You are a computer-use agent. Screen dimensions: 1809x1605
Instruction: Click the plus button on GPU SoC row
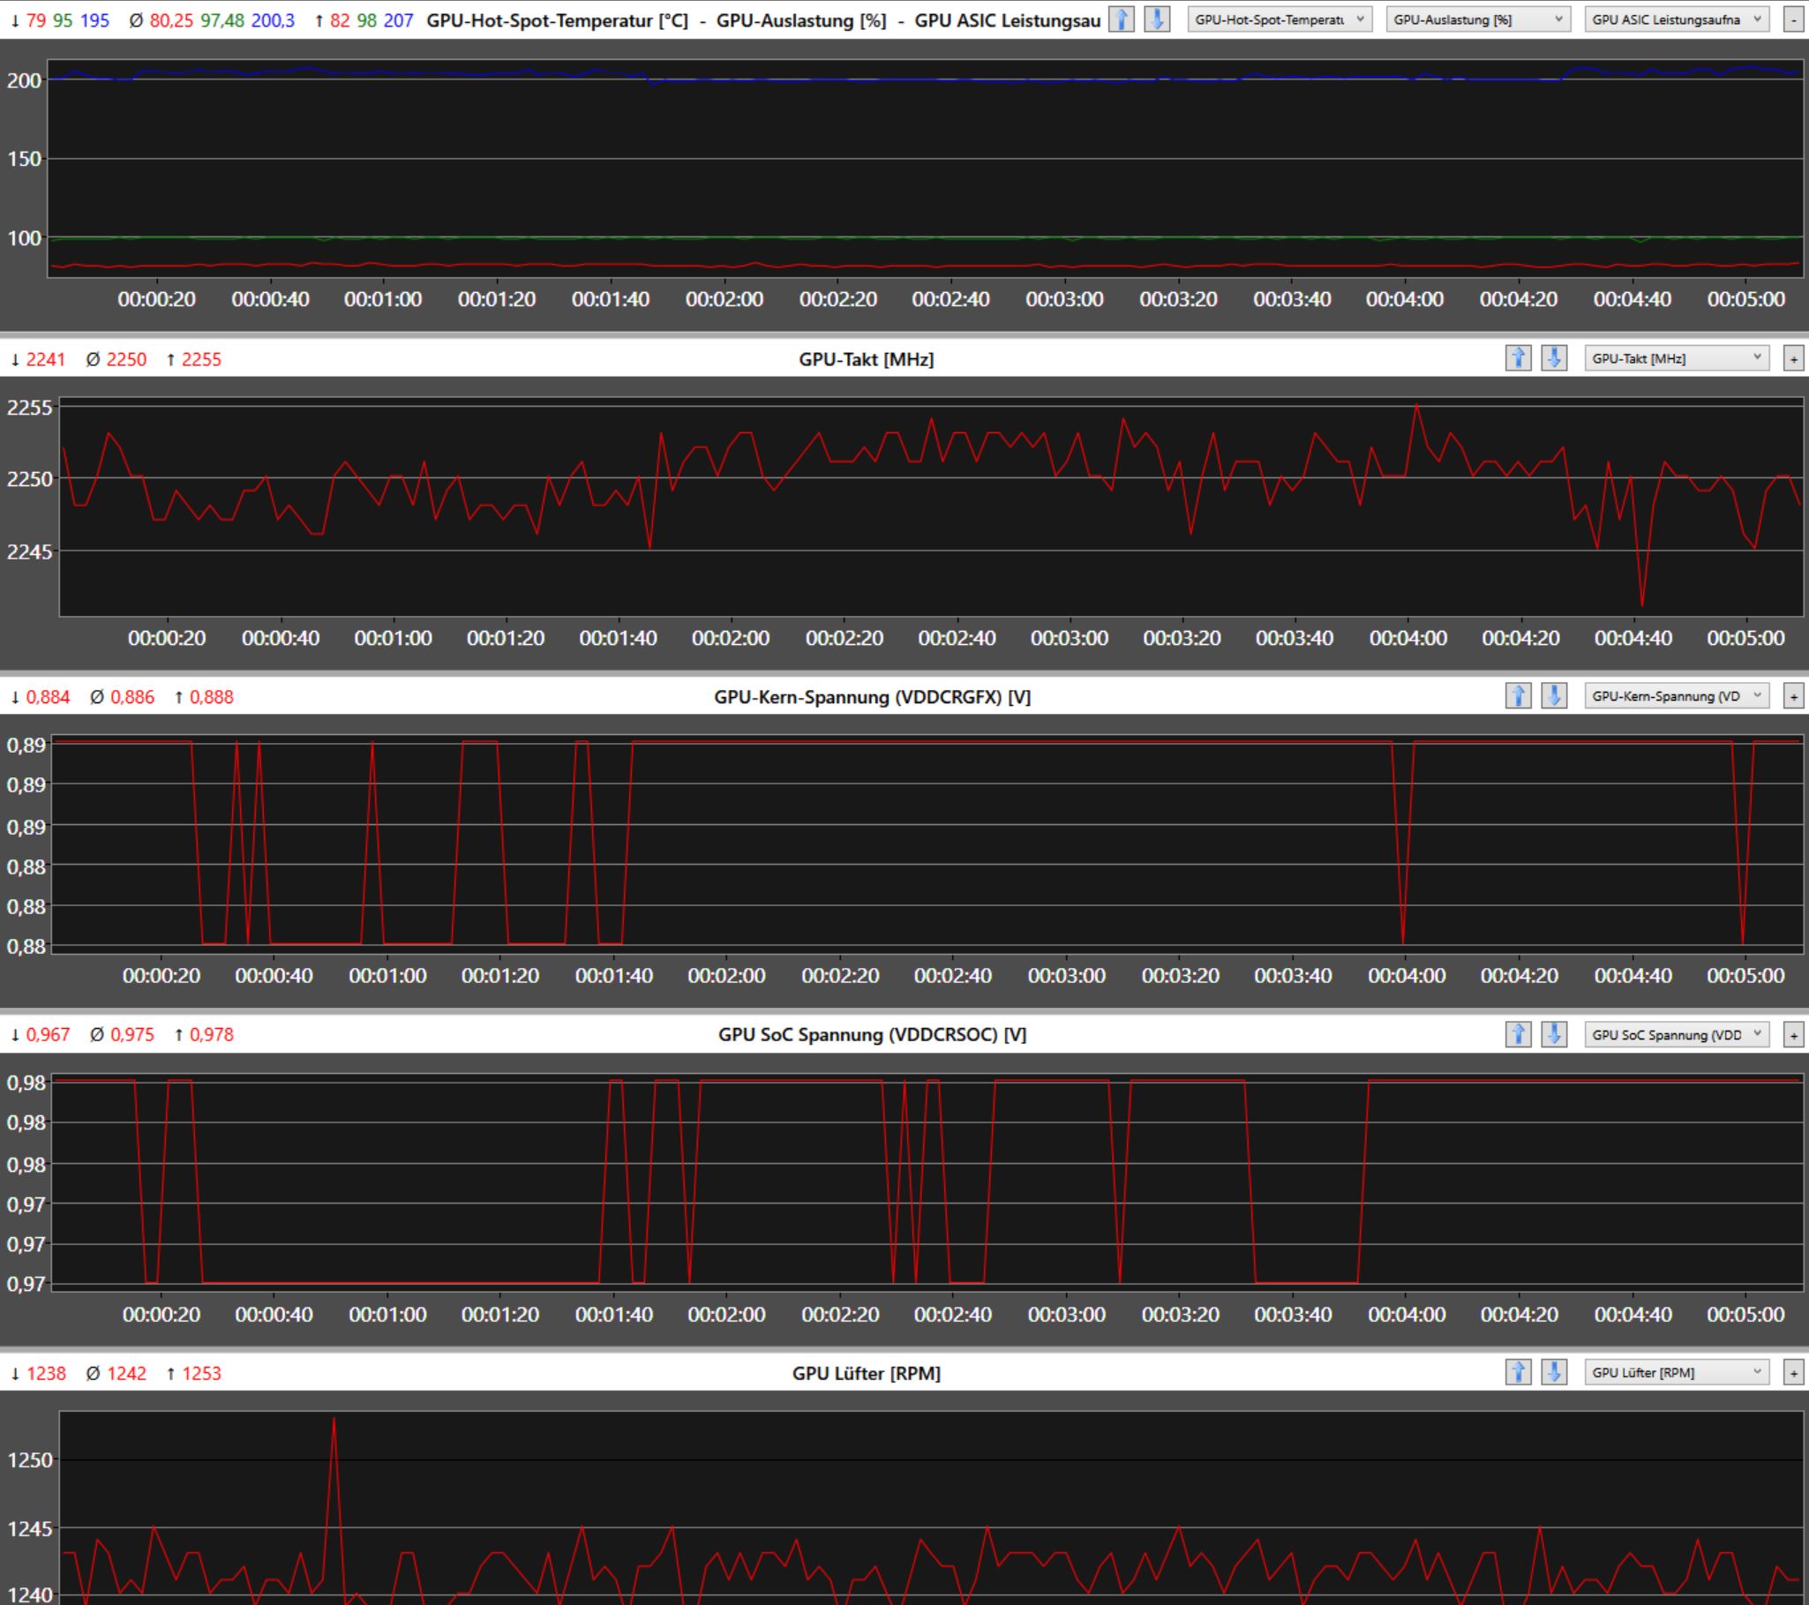click(x=1794, y=1034)
